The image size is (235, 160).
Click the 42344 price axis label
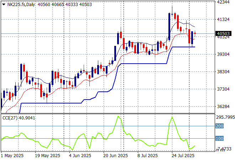pos(223,2)
